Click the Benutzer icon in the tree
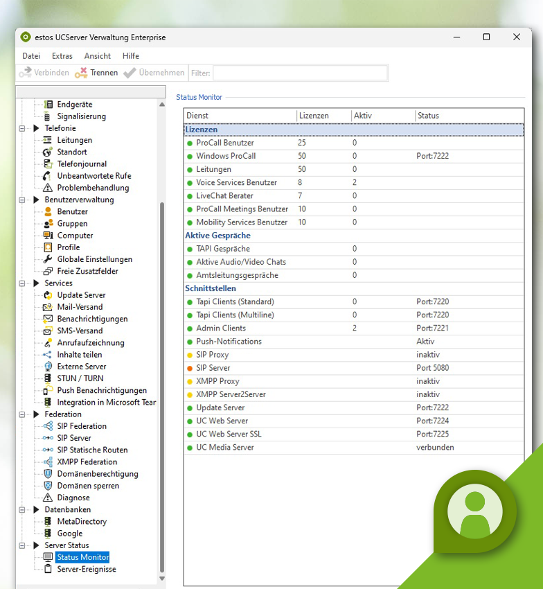The image size is (543, 589). (48, 211)
